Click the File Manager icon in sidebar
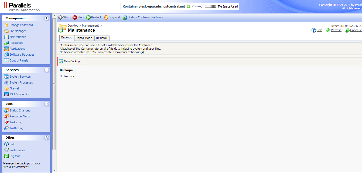The image size is (362, 173). pyautogui.click(x=6, y=31)
